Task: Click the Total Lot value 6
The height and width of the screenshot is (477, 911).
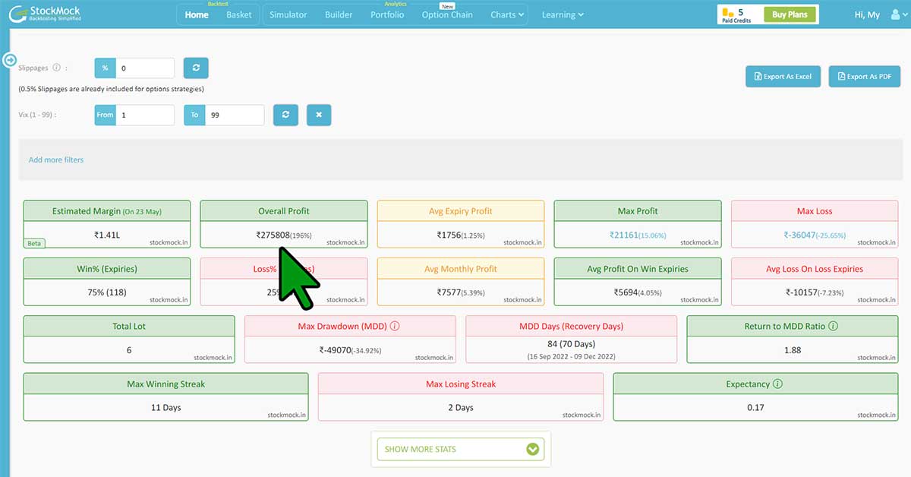Action: point(129,350)
